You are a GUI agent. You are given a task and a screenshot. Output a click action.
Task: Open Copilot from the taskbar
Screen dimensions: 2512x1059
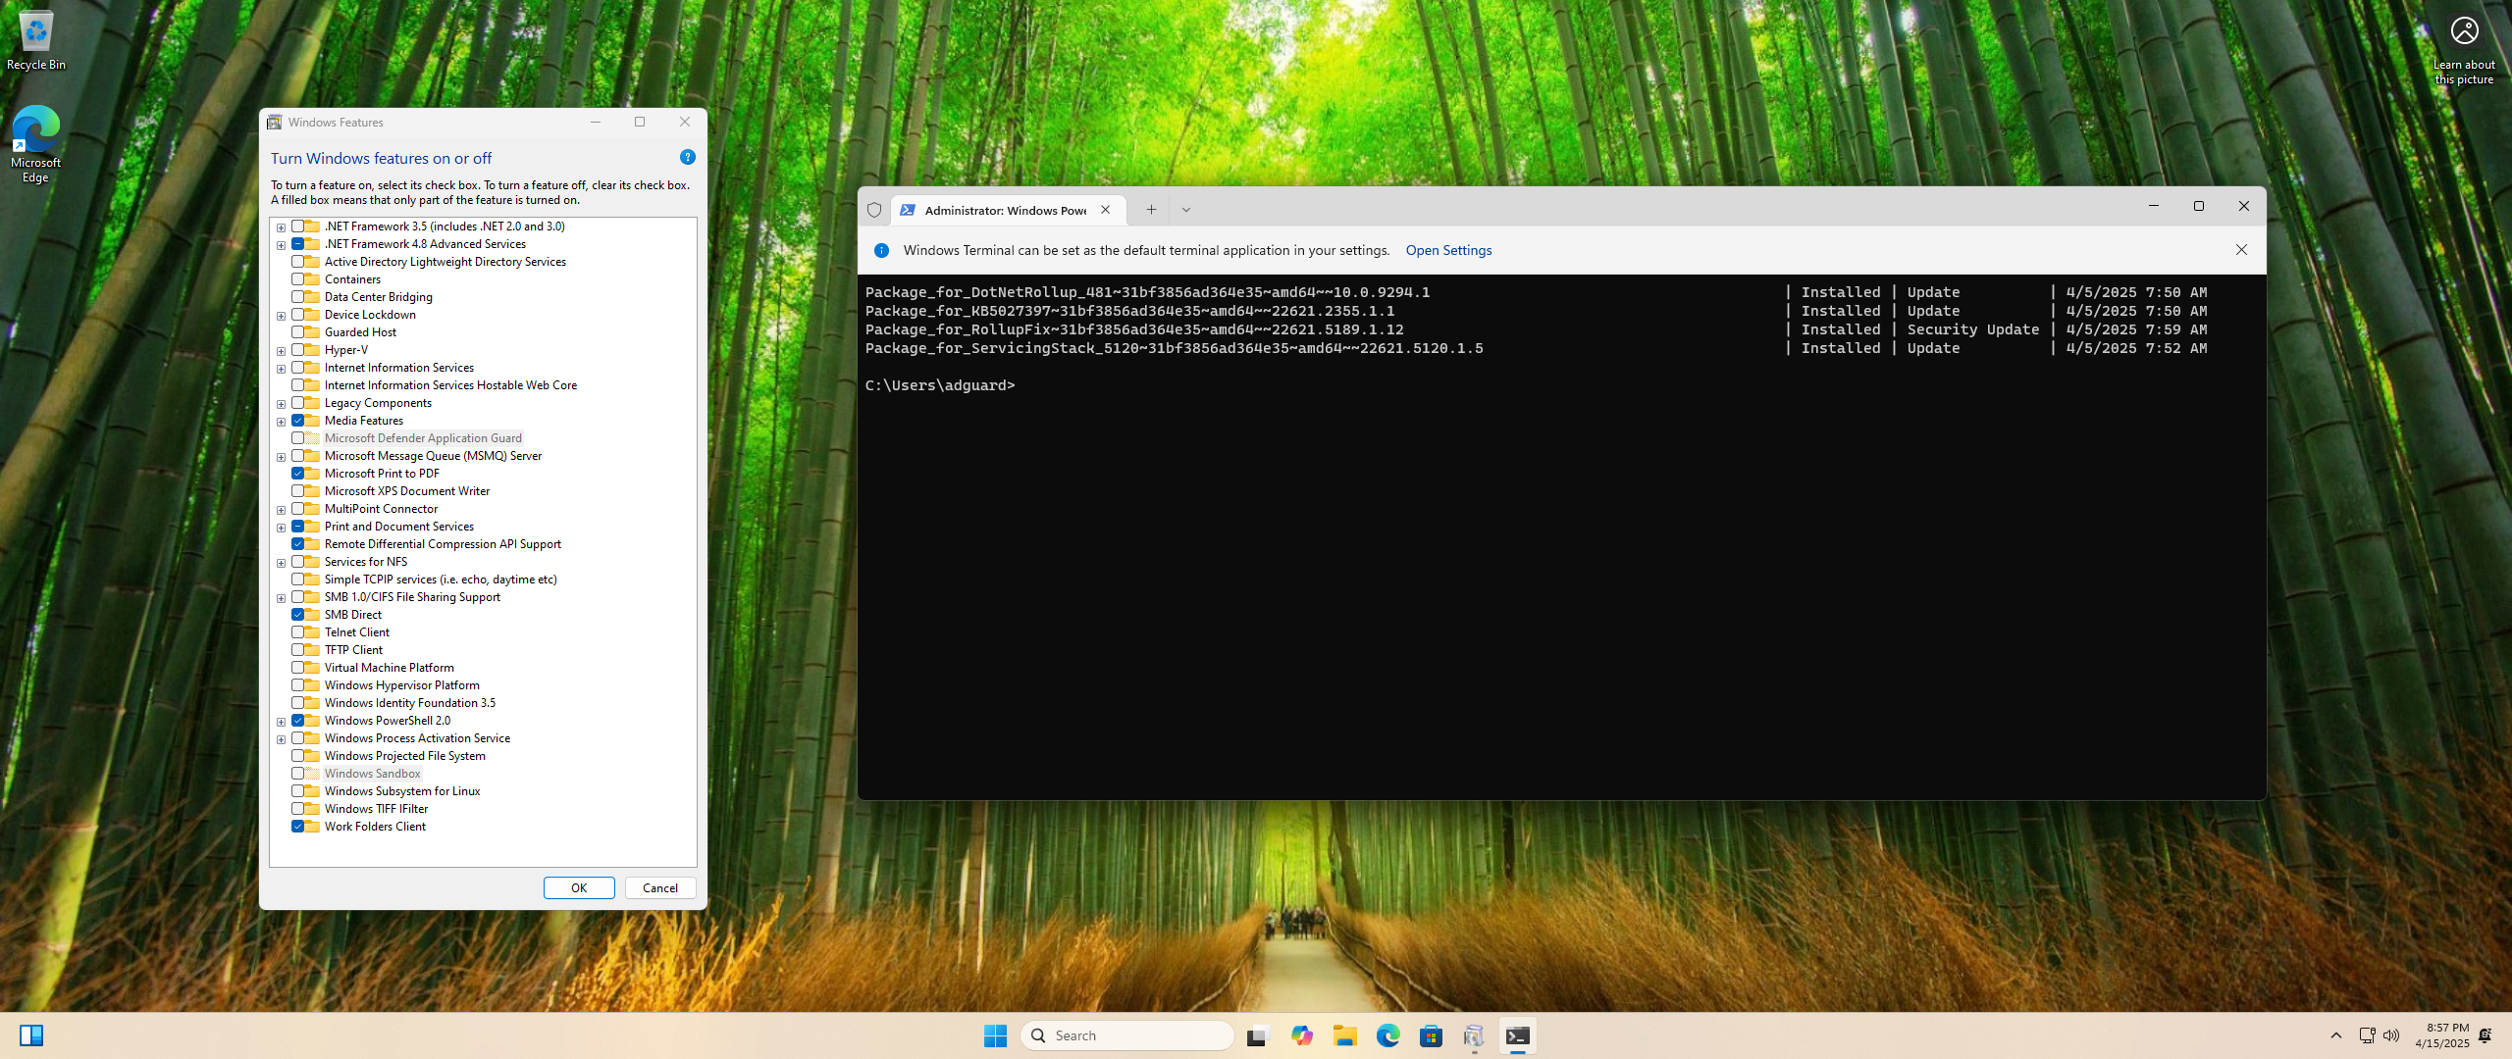pyautogui.click(x=1302, y=1035)
